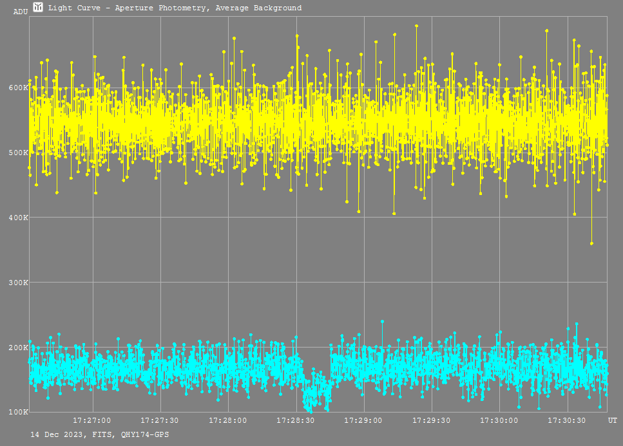Click the 17:29:00 time label
The height and width of the screenshot is (446, 623).
tap(363, 421)
